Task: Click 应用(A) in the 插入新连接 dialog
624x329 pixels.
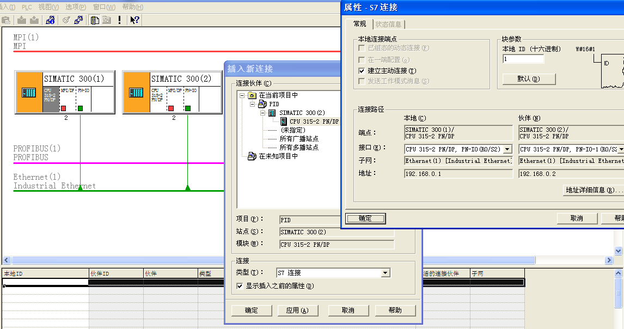Action: pyautogui.click(x=298, y=310)
